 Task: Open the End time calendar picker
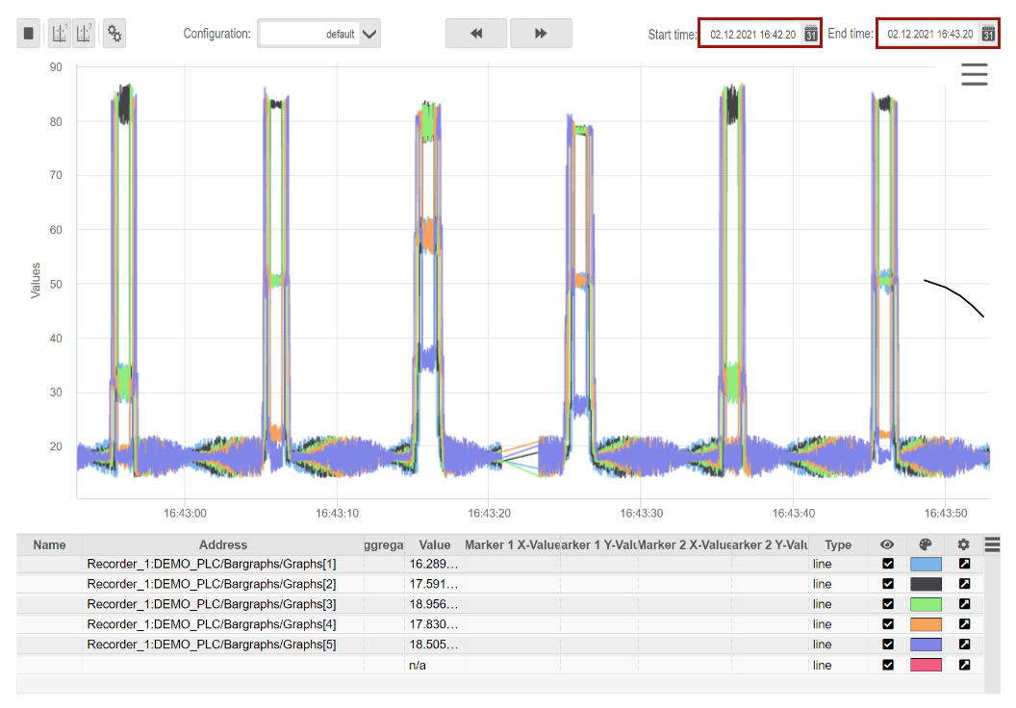(x=987, y=34)
